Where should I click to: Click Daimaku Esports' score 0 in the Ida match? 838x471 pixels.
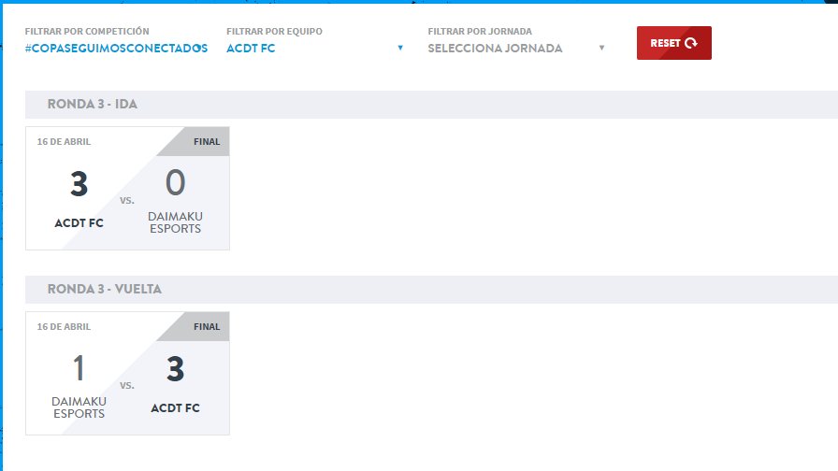click(x=175, y=182)
